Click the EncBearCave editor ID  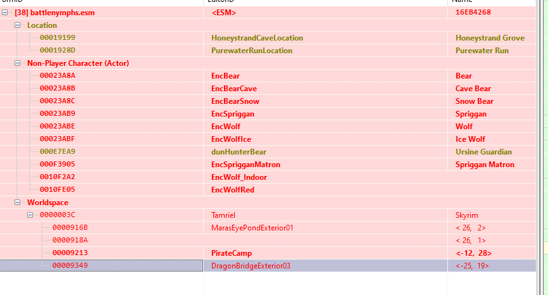[x=234, y=89]
